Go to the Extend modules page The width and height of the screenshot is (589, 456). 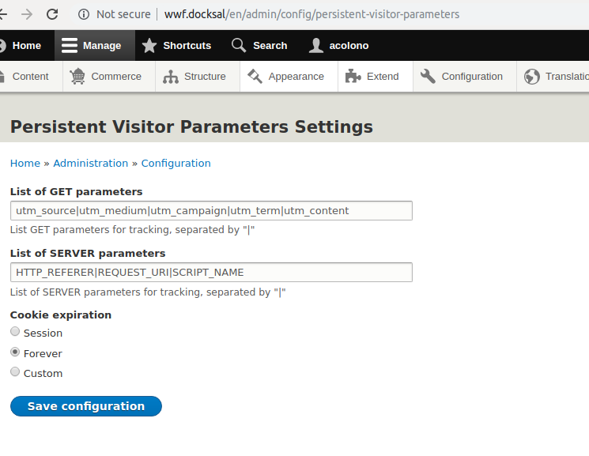pyautogui.click(x=376, y=76)
